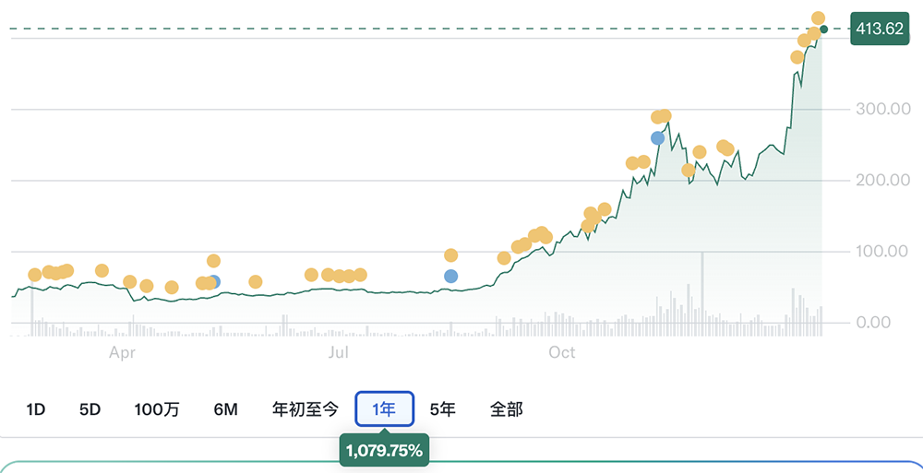This screenshot has height=473, width=923.
Task: Open the blue event marker between Apr and Jul
Action: click(214, 282)
